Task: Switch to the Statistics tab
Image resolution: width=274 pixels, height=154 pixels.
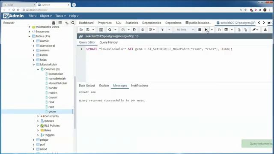Action: pos(131,23)
